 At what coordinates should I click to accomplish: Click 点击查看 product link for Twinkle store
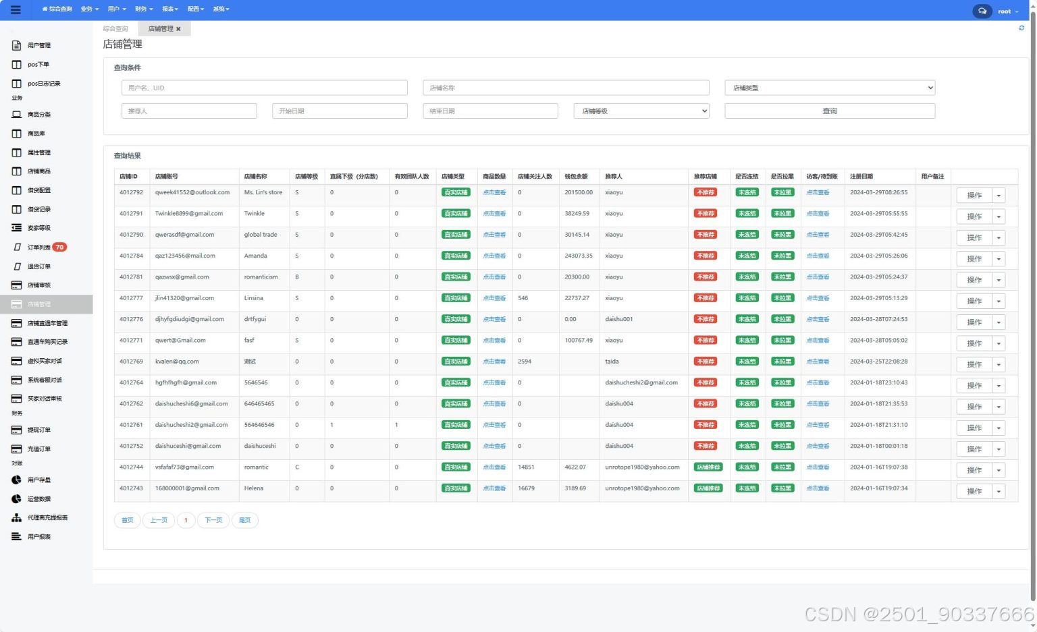[494, 214]
